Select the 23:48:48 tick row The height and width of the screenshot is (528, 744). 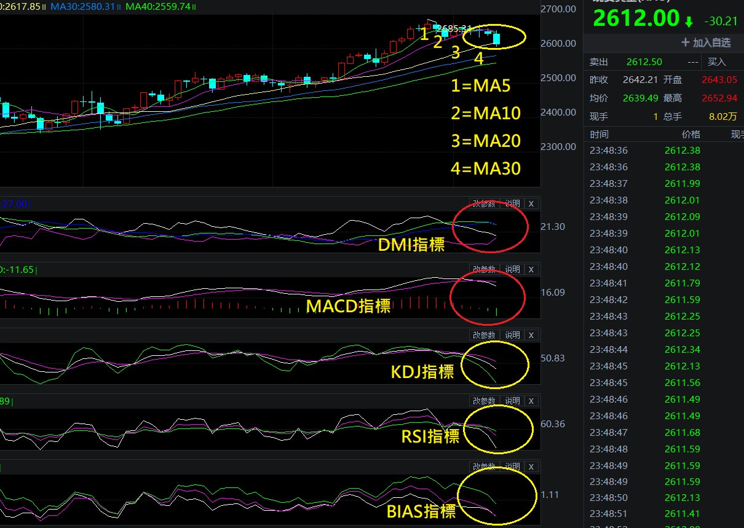coord(664,449)
